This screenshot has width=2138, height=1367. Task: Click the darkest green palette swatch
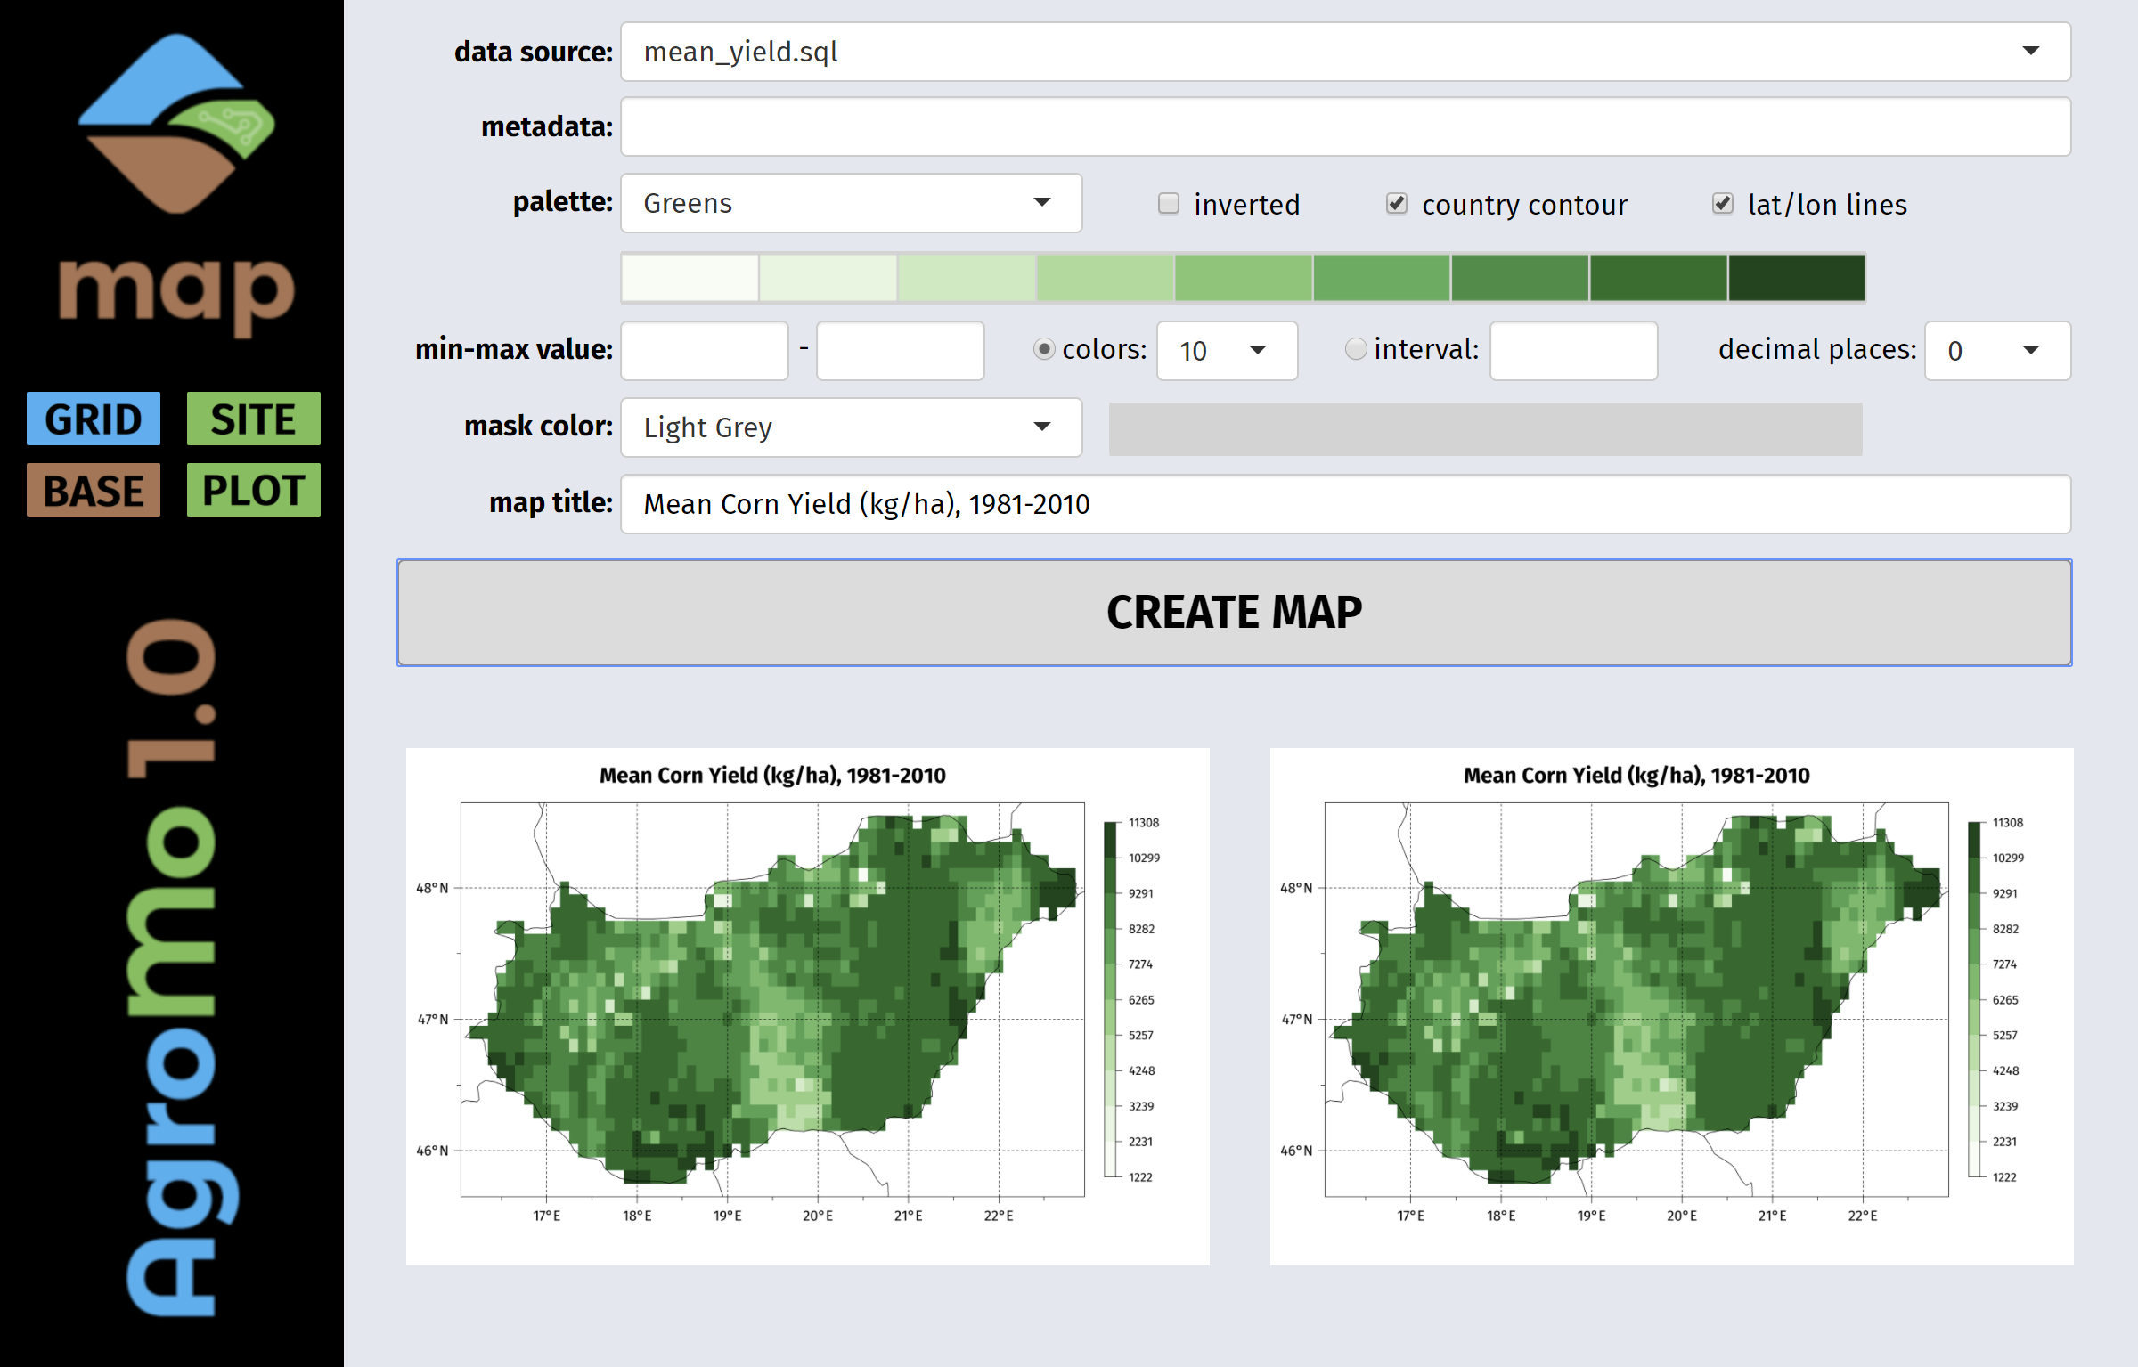[1797, 278]
